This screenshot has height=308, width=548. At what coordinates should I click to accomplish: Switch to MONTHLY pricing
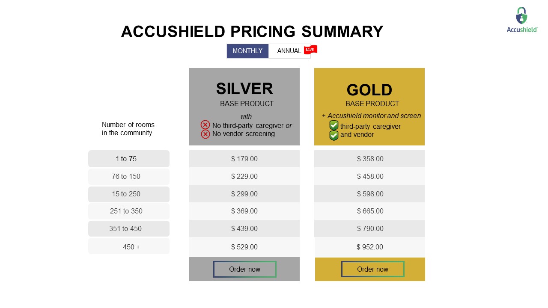point(247,51)
